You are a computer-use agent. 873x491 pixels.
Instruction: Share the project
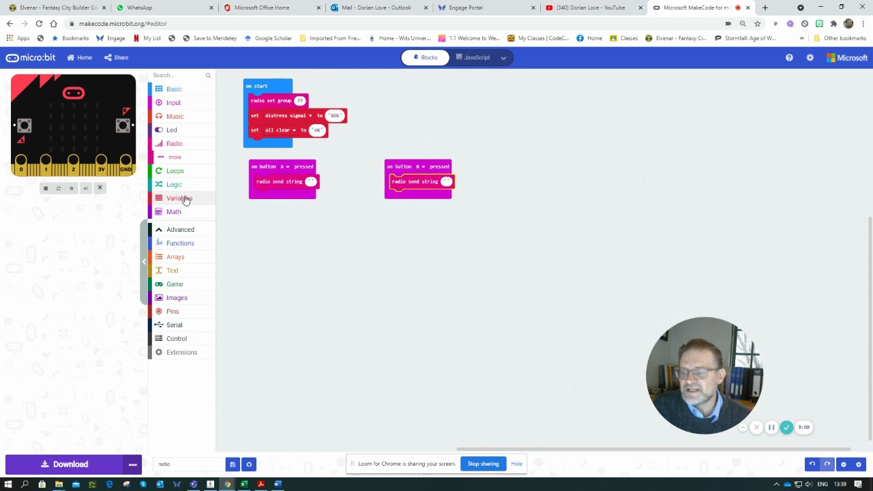[x=116, y=57]
